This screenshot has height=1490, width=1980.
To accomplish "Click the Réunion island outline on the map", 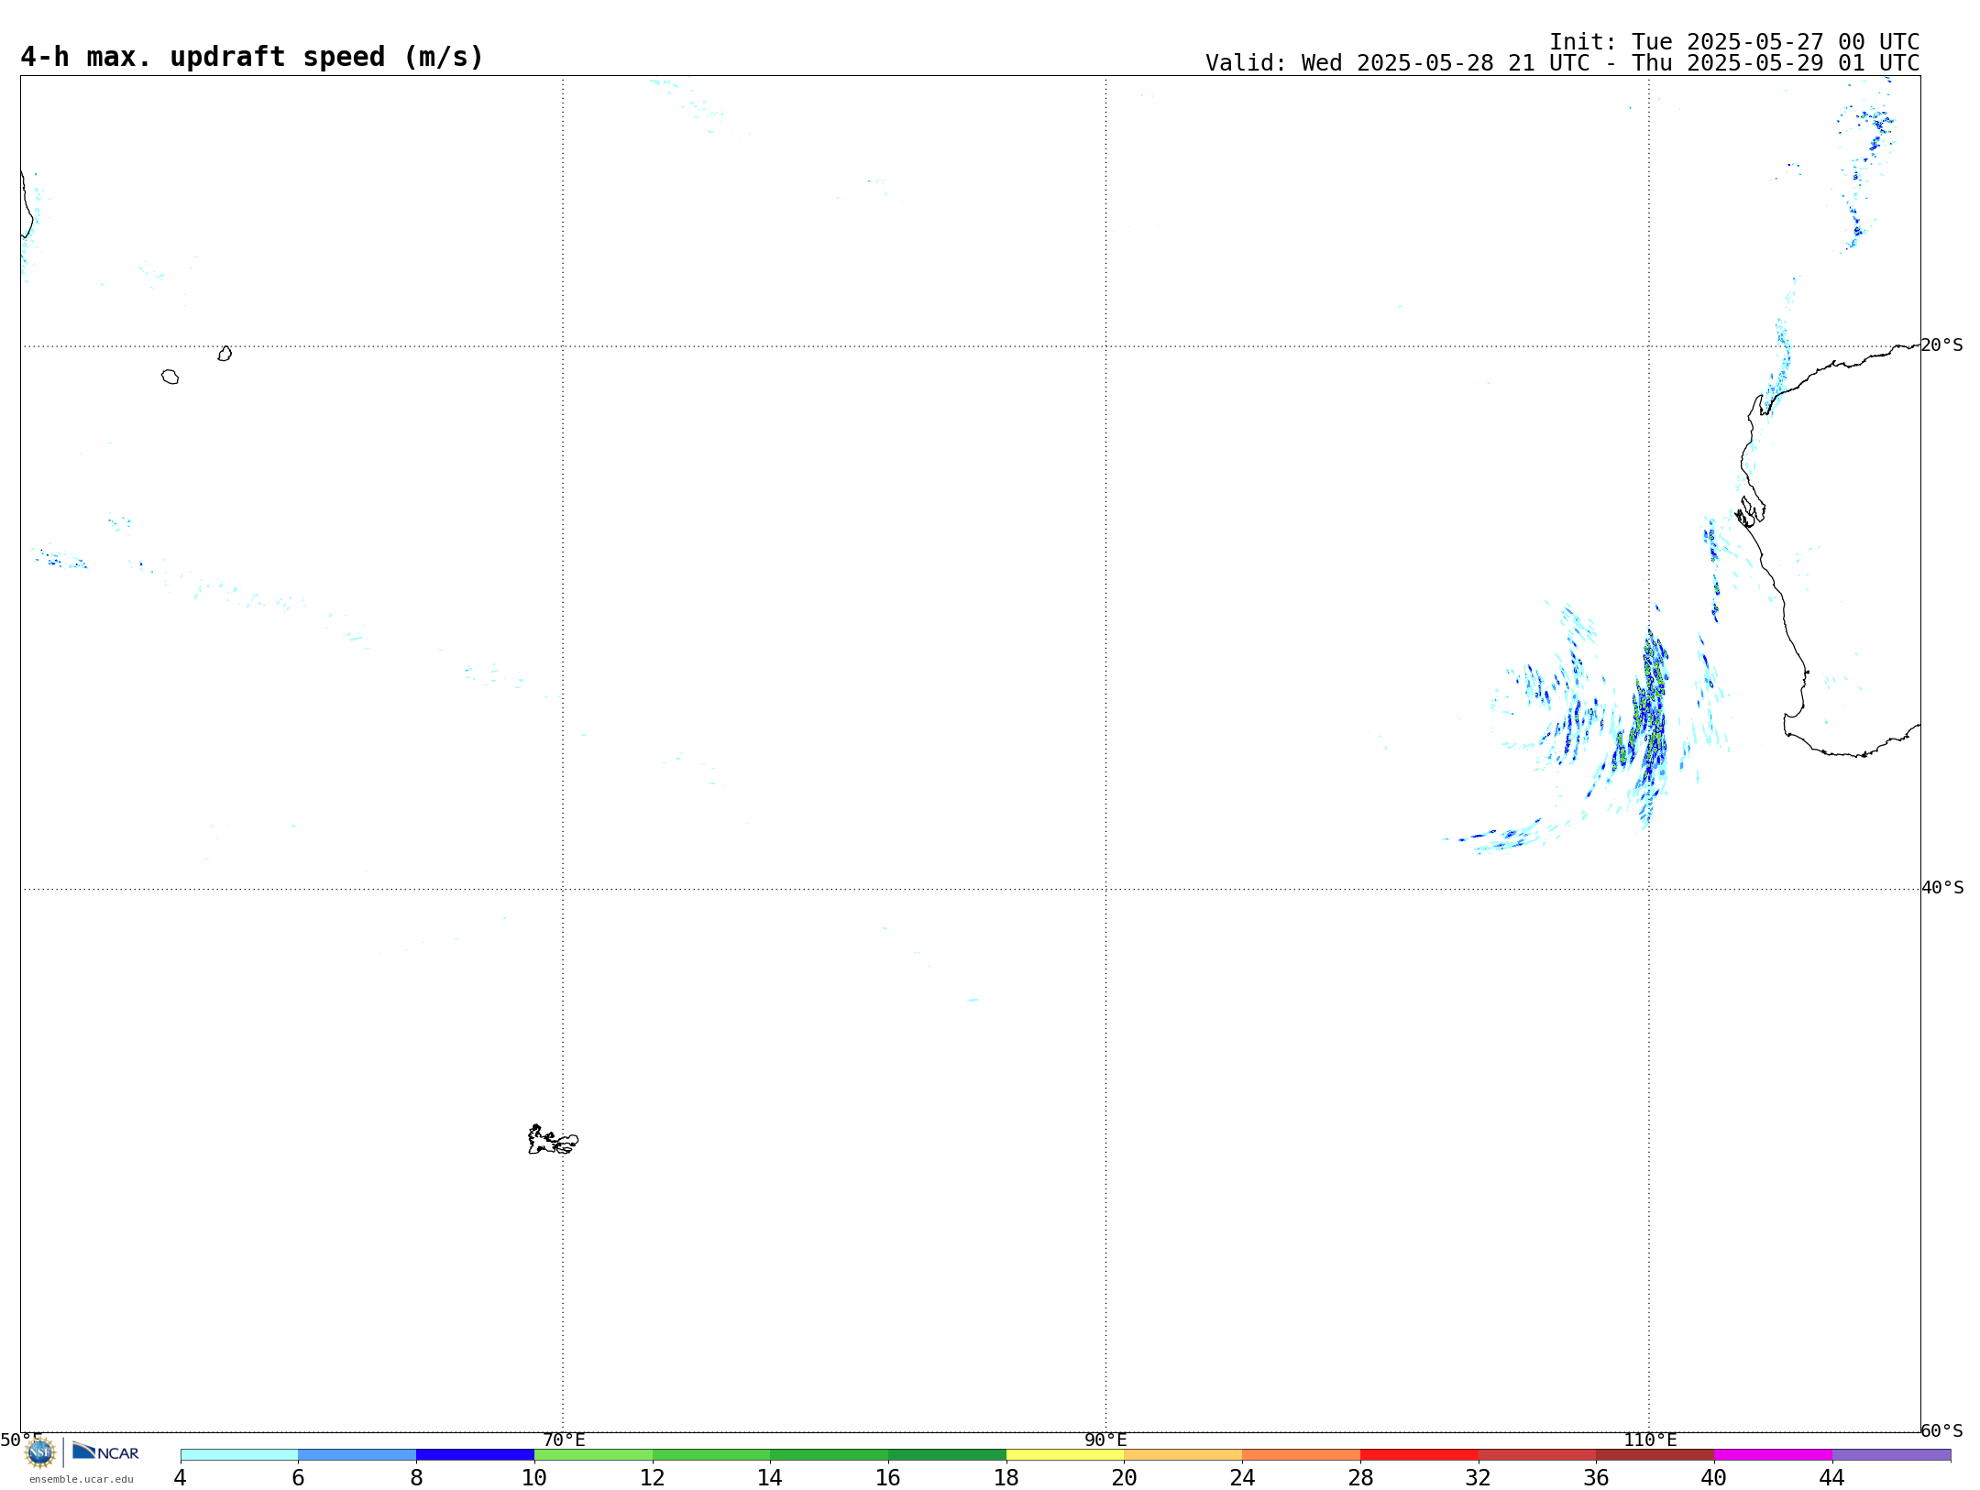I will coord(170,377).
